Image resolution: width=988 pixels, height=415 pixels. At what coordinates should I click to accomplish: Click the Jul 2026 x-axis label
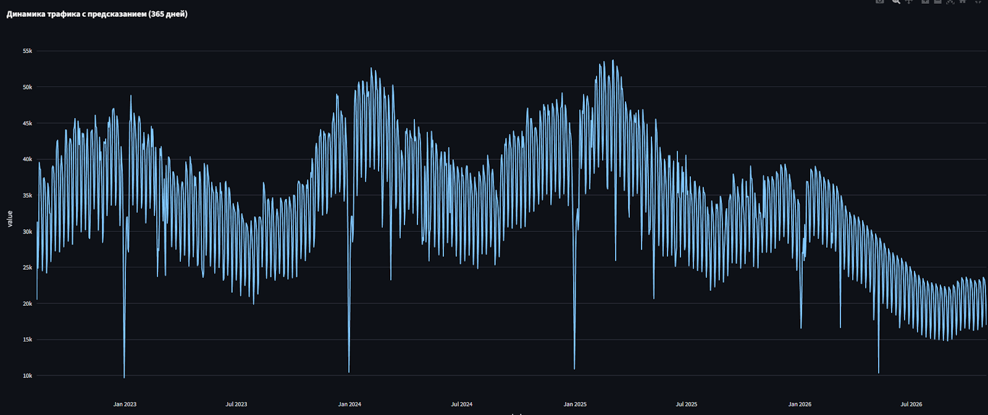coord(911,405)
